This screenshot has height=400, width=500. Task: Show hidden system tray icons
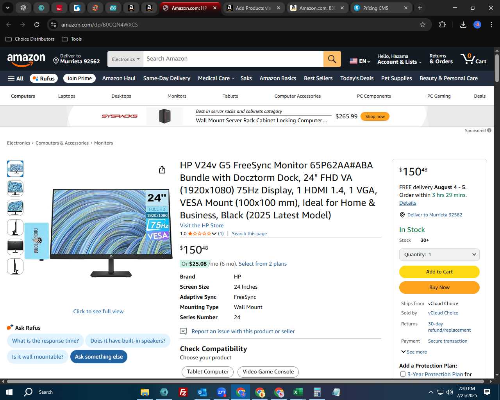pos(430,392)
